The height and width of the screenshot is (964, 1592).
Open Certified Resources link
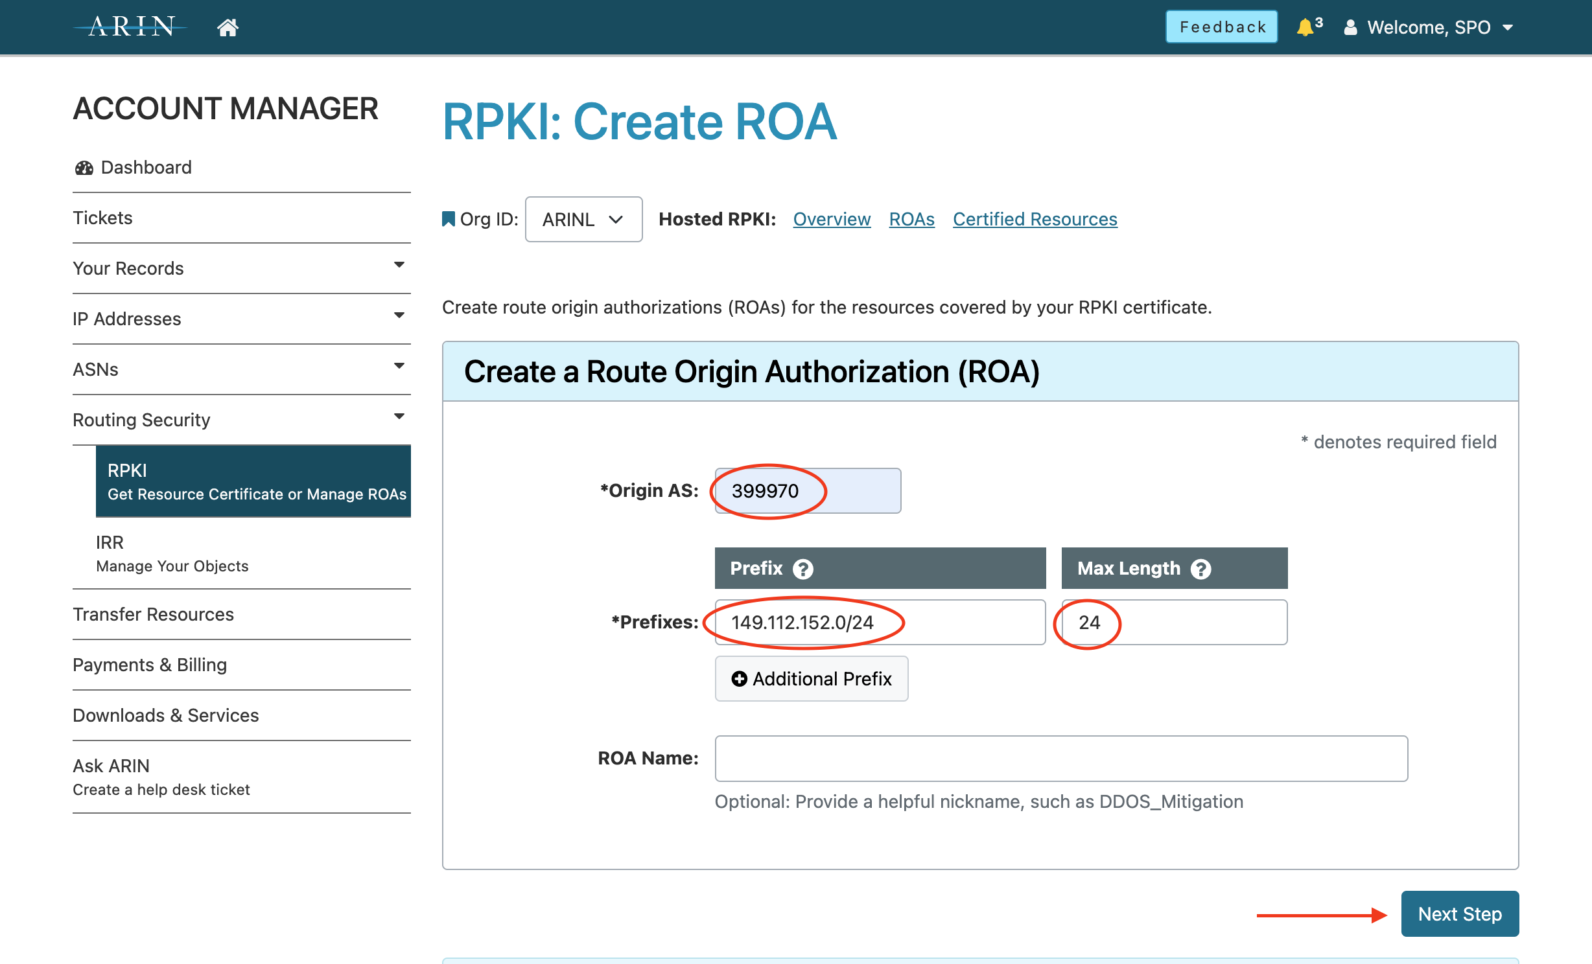click(x=1035, y=219)
